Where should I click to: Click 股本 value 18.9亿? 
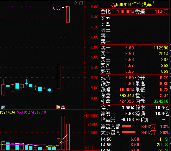(x=162, y=108)
